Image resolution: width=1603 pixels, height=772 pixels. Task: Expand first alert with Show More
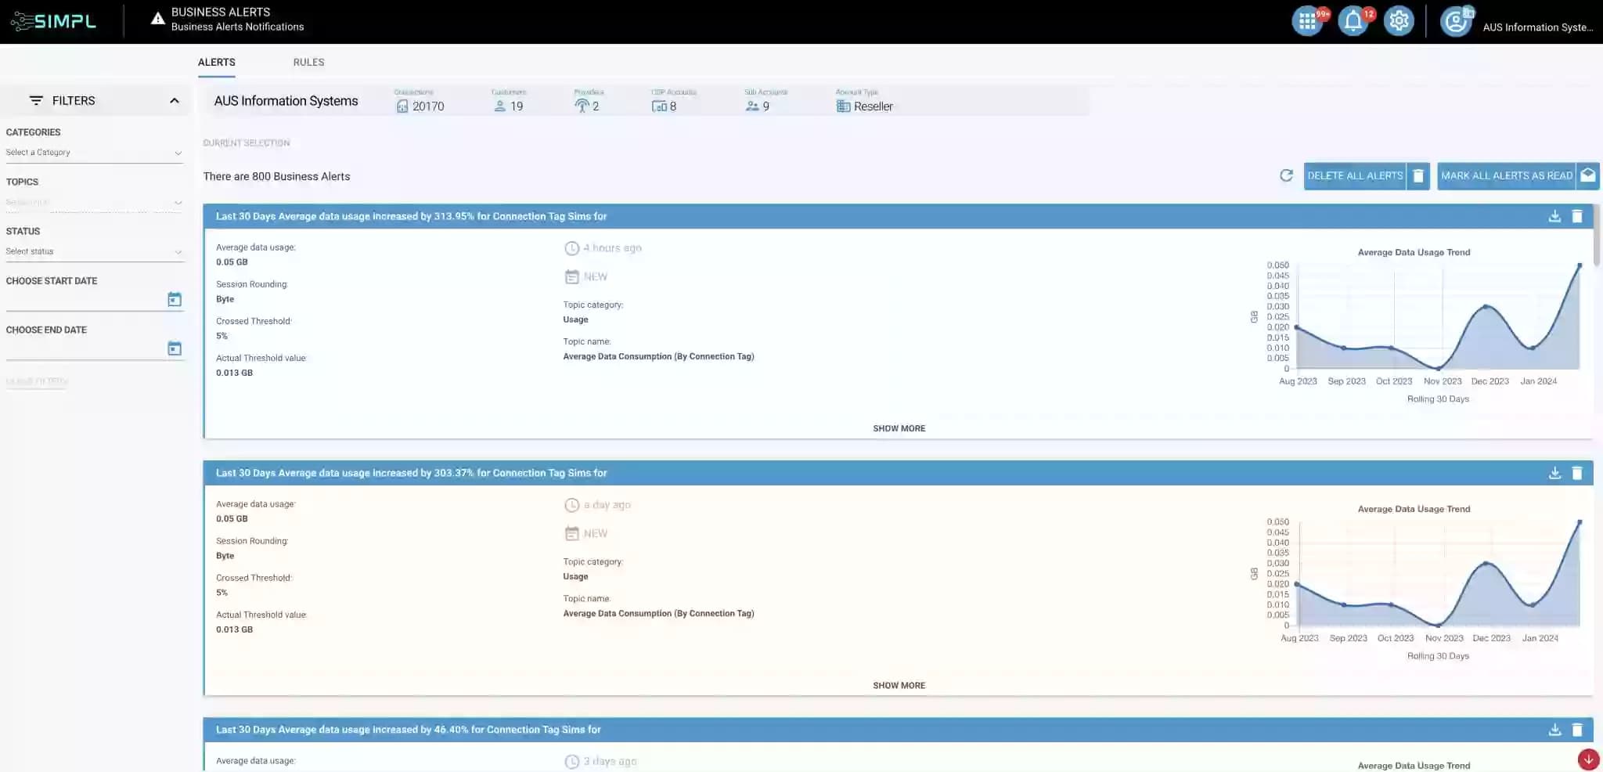tap(899, 428)
